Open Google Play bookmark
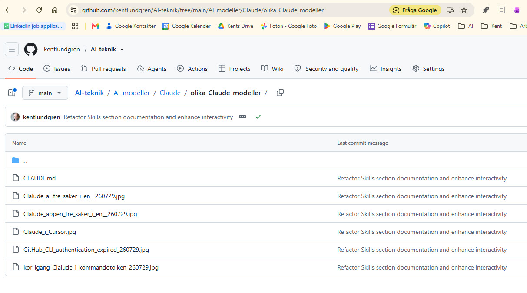Image resolution: width=527 pixels, height=293 pixels. pos(342,26)
